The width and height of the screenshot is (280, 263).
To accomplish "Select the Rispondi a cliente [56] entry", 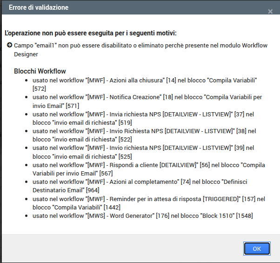I will 149,169.
